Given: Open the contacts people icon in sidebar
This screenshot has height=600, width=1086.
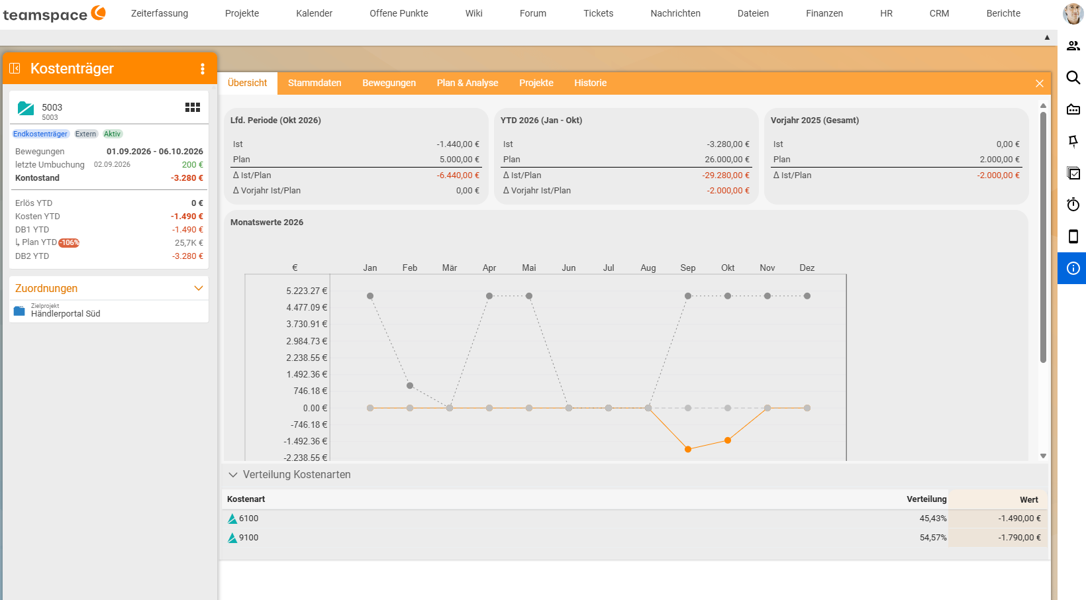Looking at the screenshot, I should (x=1073, y=46).
